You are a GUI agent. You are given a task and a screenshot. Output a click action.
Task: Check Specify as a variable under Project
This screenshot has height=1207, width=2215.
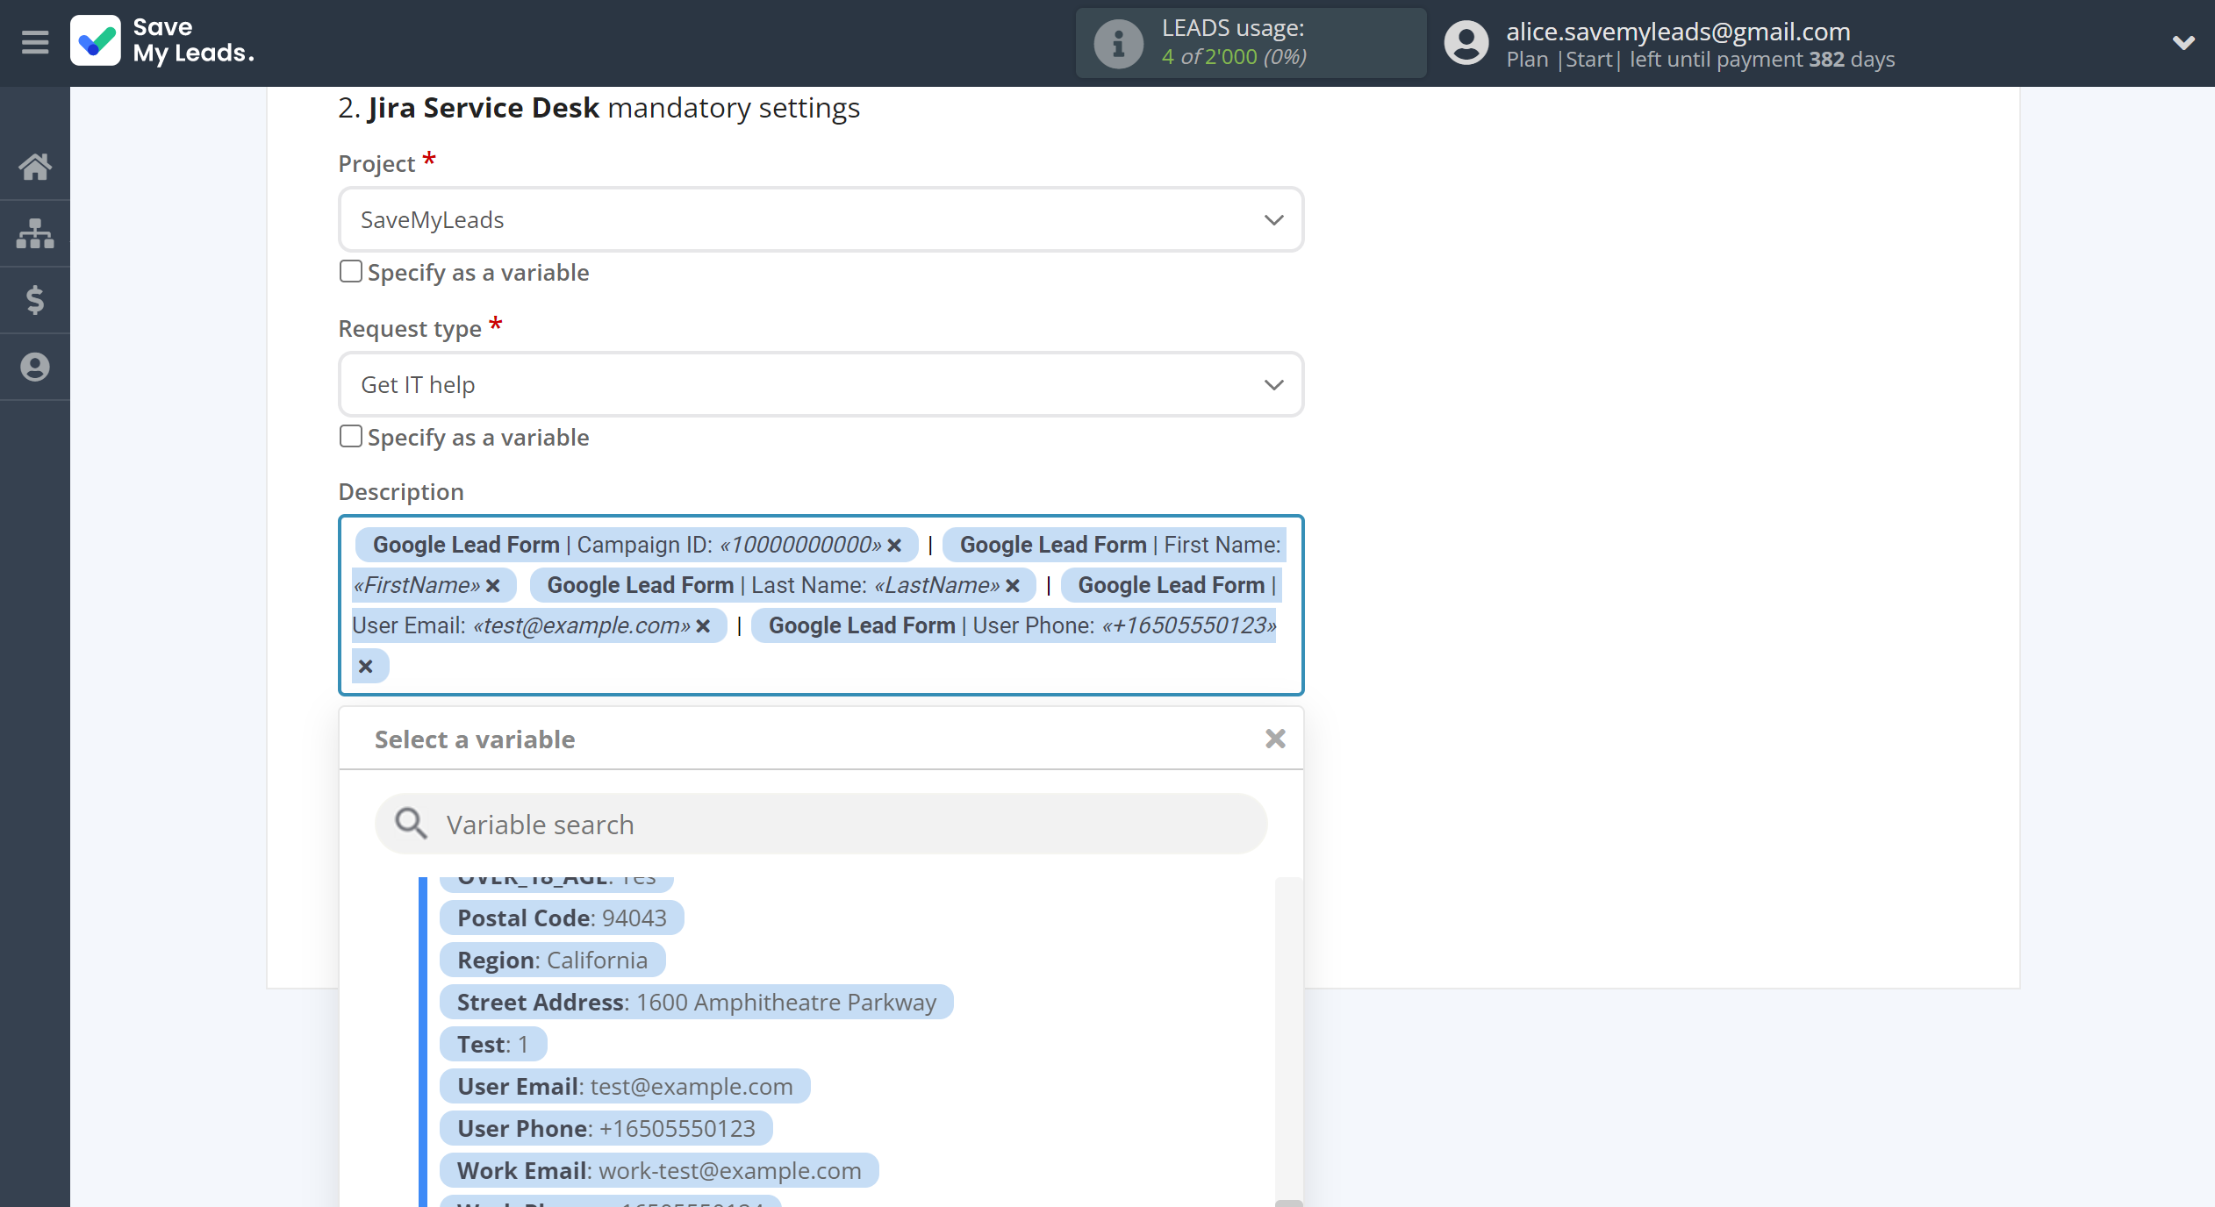[x=350, y=271]
